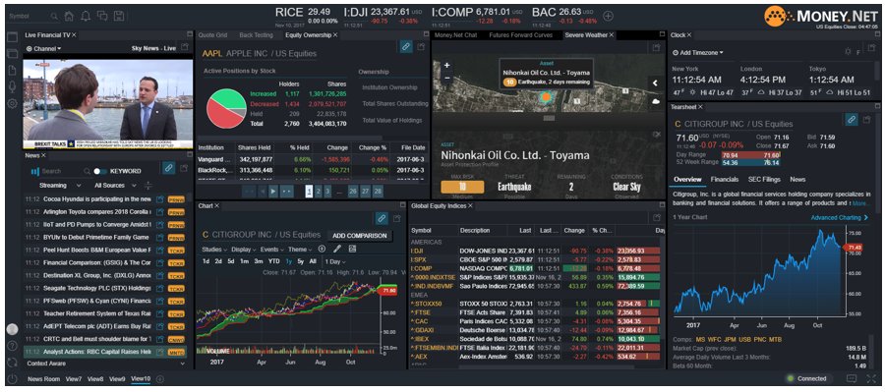Image resolution: width=885 pixels, height=392 pixels.
Task: Open the Add Timezone dropdown
Action: (697, 52)
